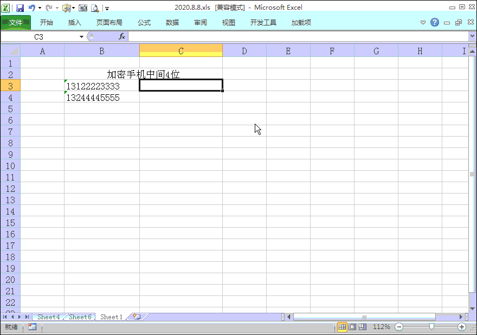Switch to Page Break Preview in status bar

[x=363, y=327]
